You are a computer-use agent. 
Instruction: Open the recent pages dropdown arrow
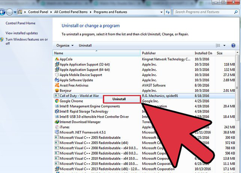pos(15,12)
